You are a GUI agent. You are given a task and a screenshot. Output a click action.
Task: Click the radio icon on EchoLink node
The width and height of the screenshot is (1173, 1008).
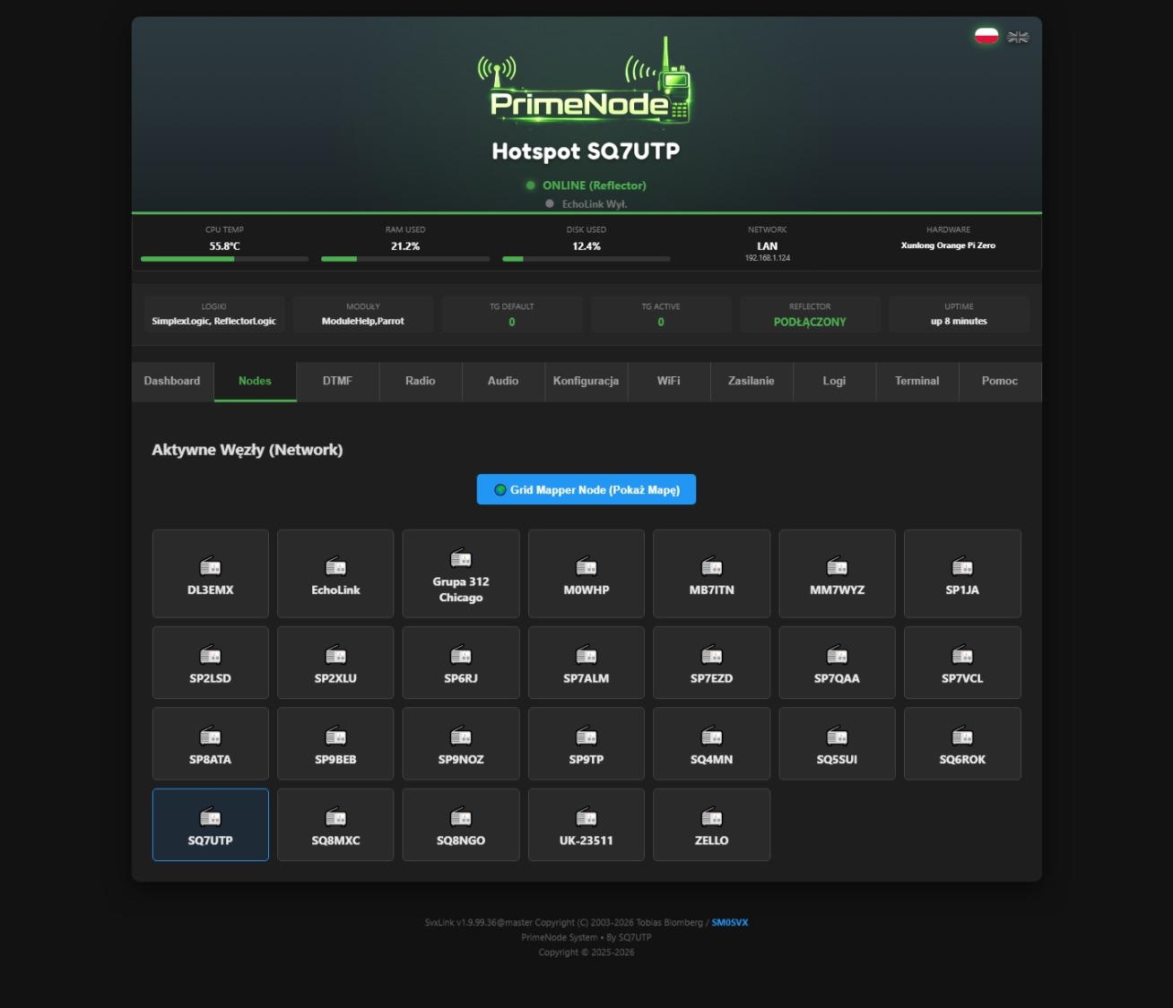coord(335,566)
